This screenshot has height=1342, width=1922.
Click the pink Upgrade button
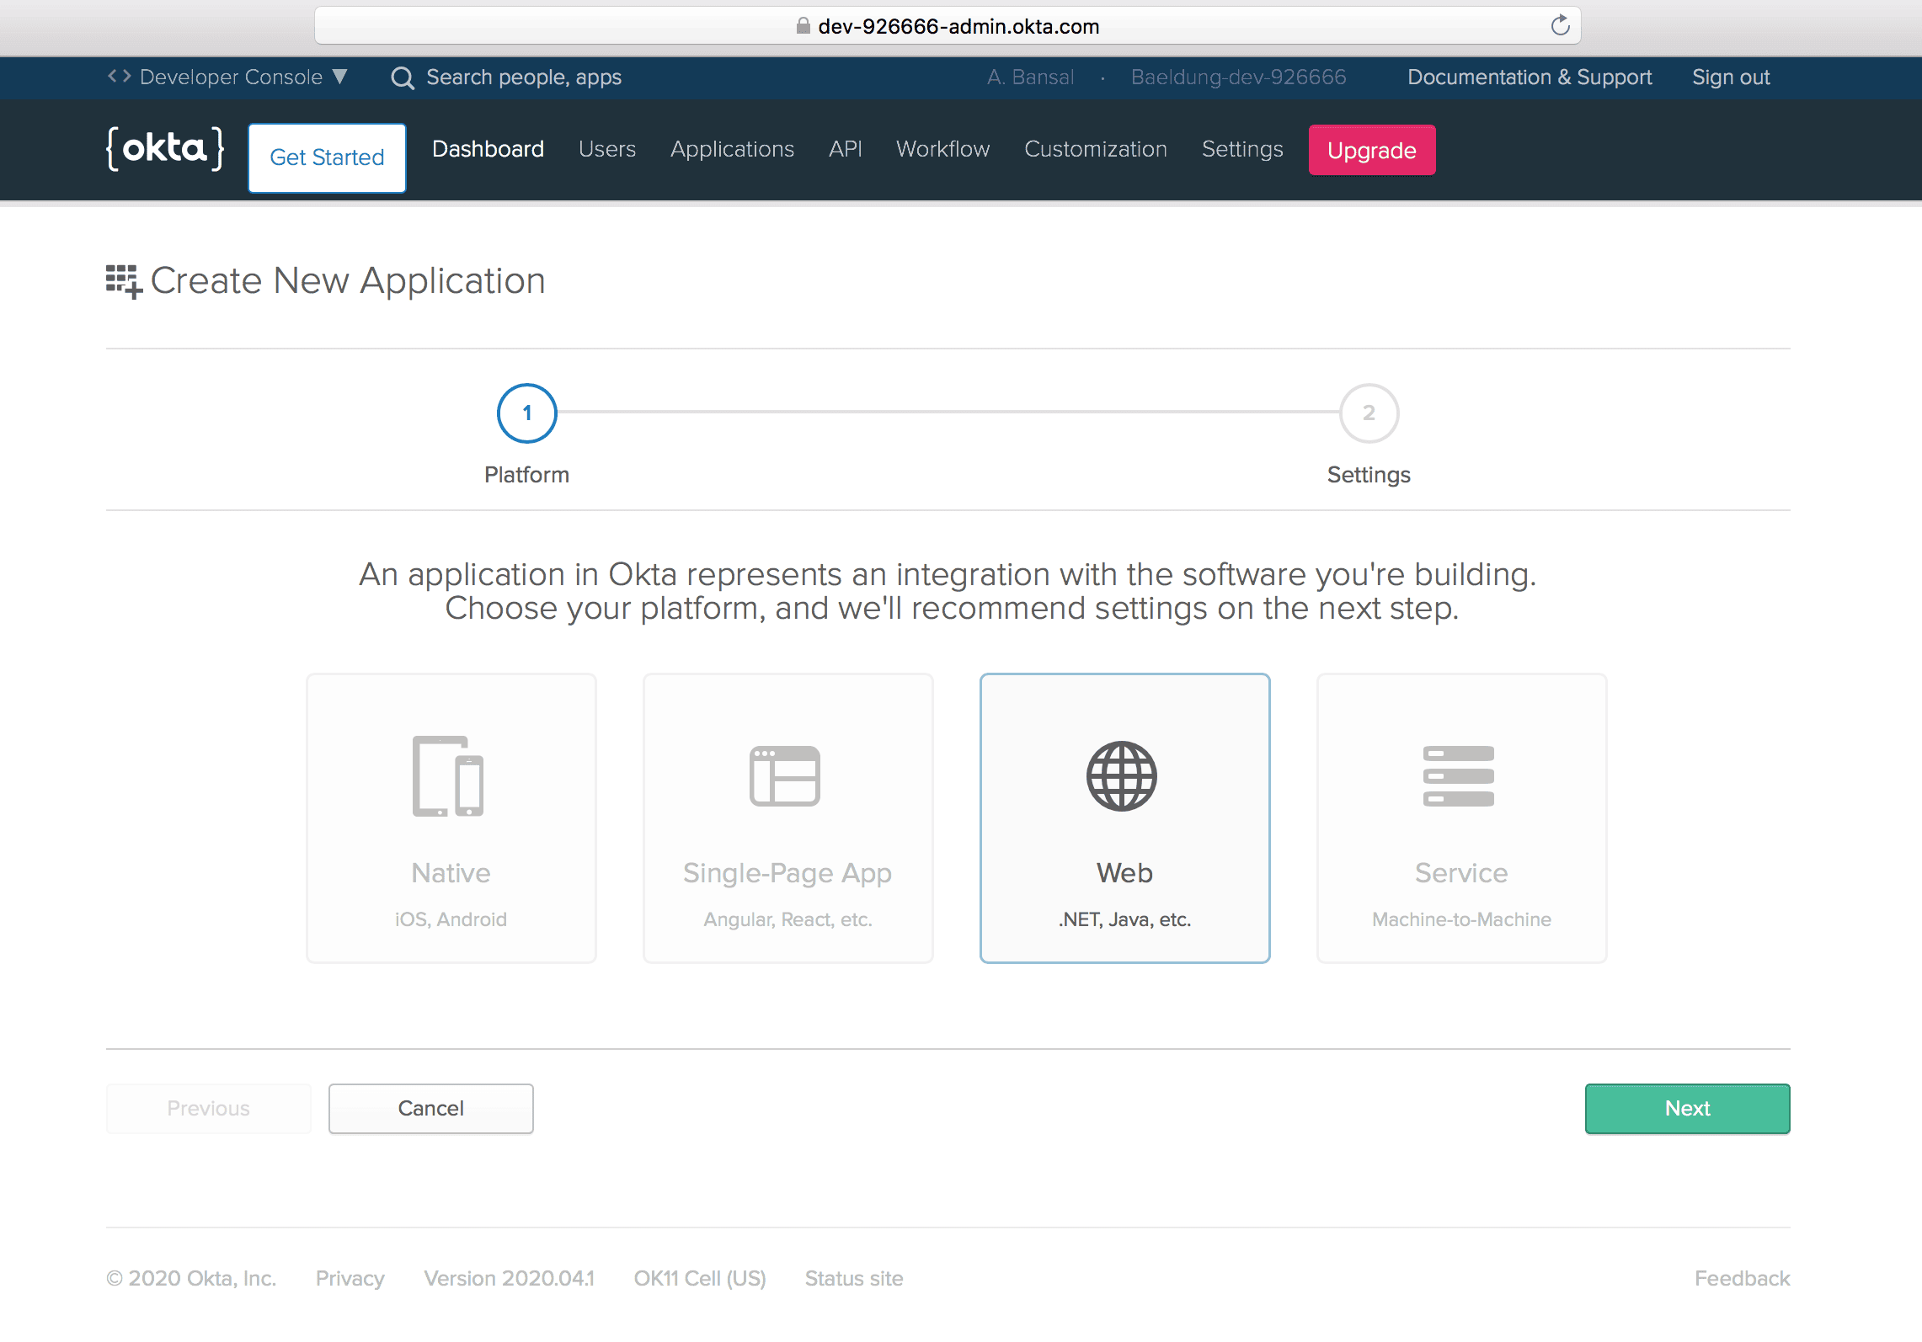[1372, 150]
